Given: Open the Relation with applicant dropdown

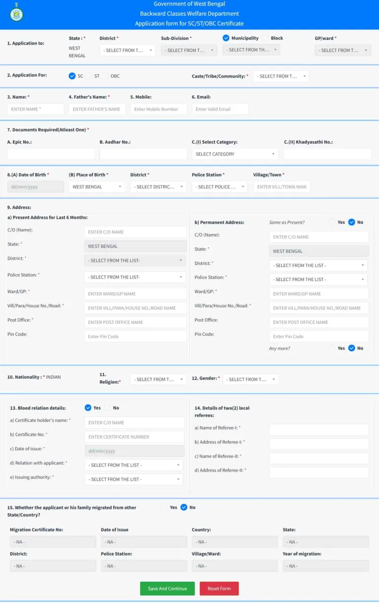Looking at the screenshot, I should click(x=134, y=465).
